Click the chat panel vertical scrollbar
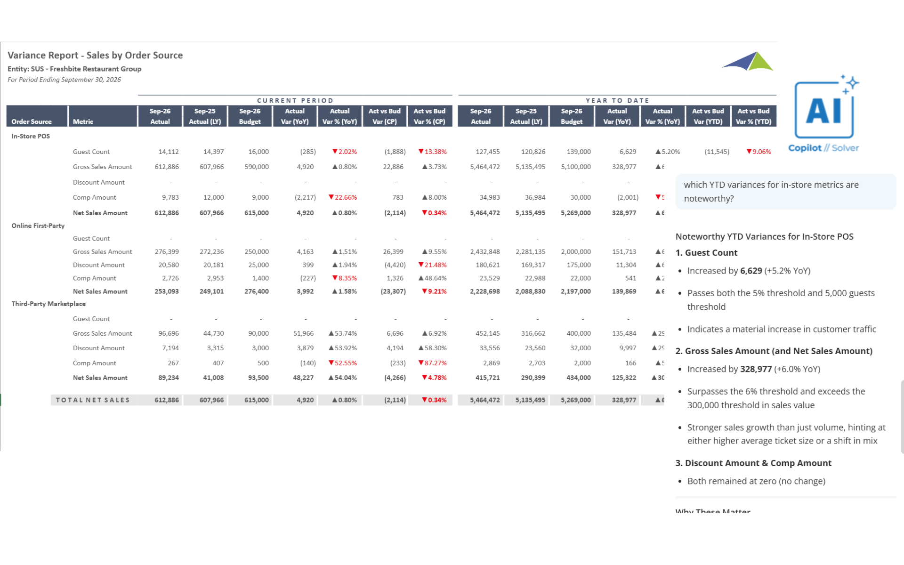This screenshot has height=565, width=904. pos(902,417)
